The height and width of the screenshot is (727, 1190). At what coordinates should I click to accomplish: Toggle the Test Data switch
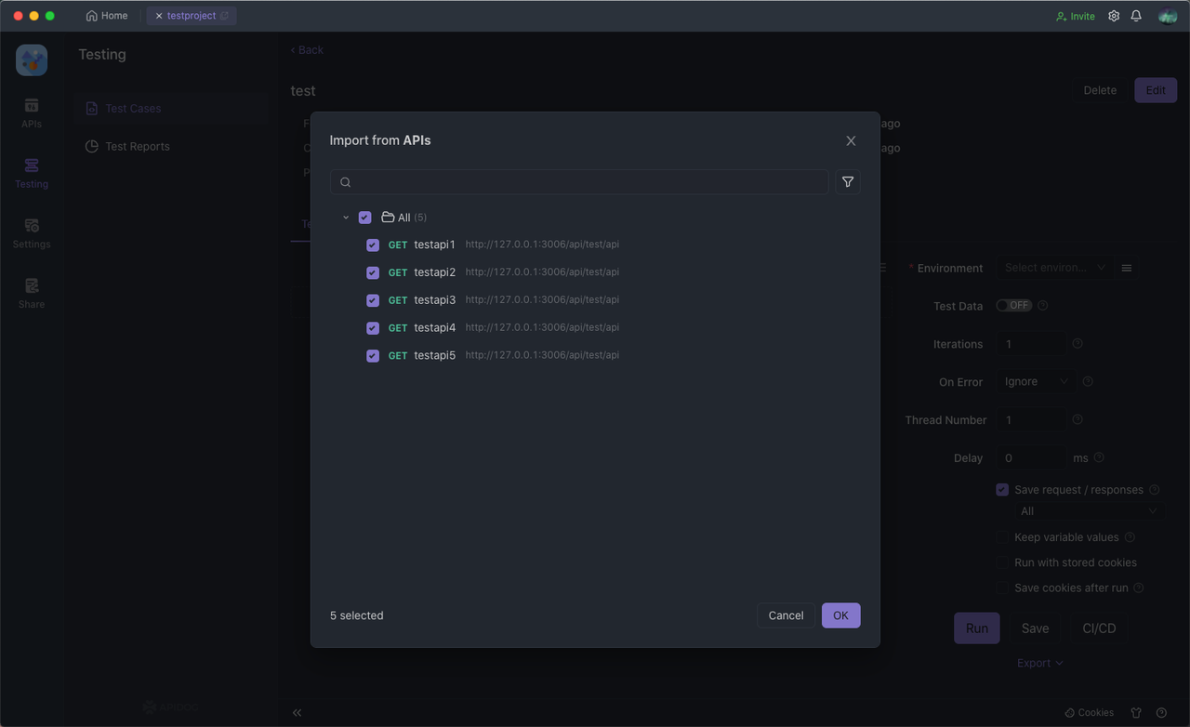point(1013,306)
